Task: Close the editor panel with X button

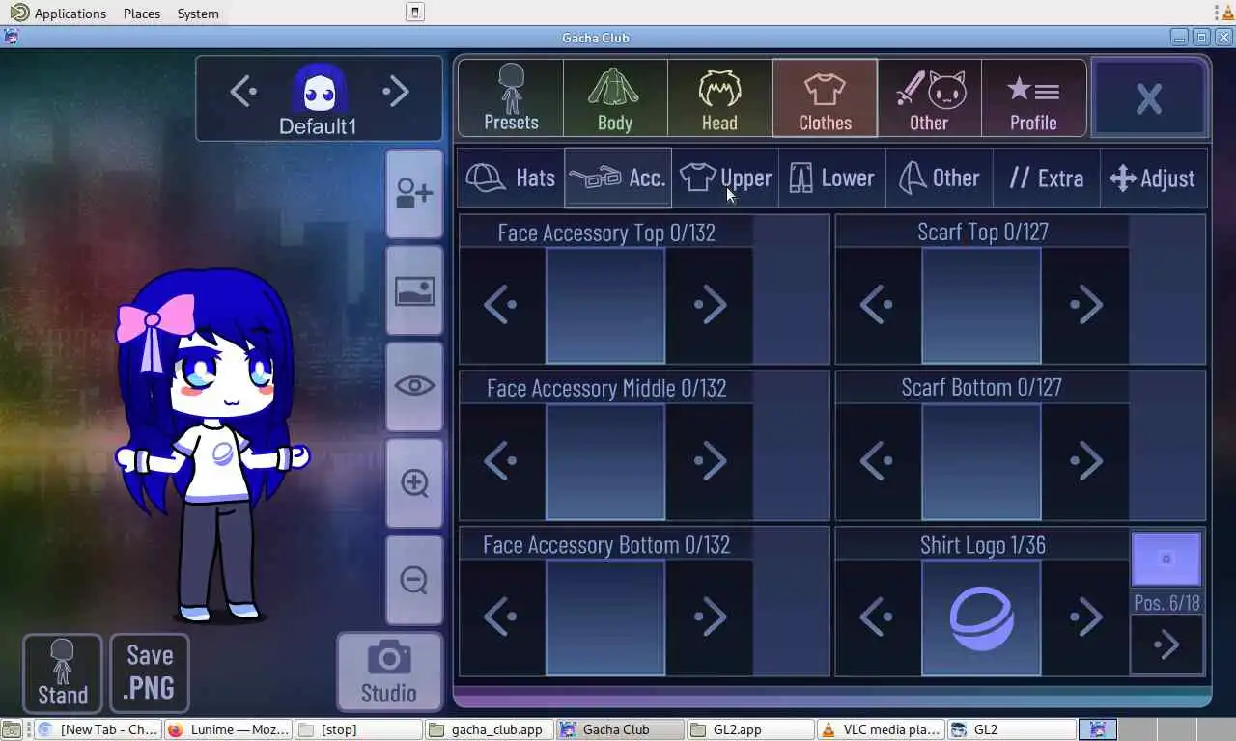Action: pyautogui.click(x=1149, y=97)
